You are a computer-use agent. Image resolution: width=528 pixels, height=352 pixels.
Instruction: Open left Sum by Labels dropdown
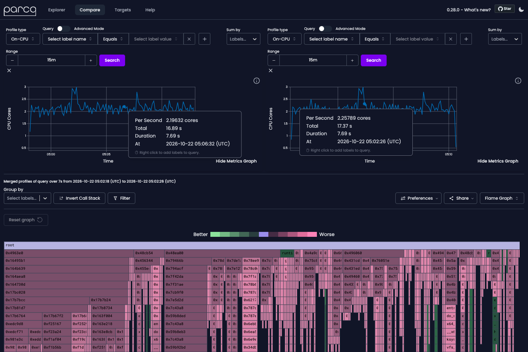click(243, 39)
